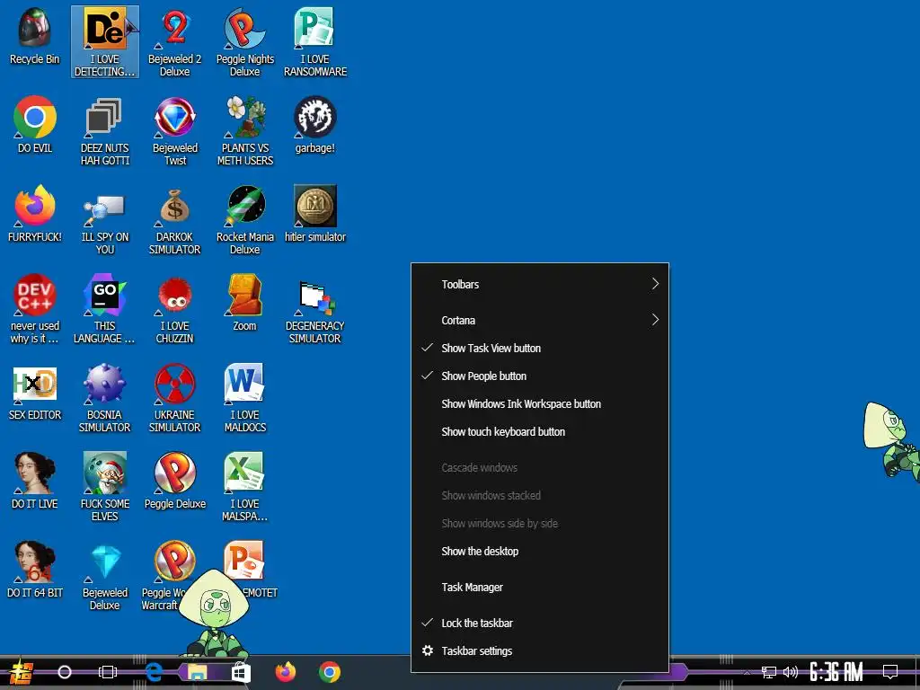
Task: Open the UKRAINE SIMULATOR radiation icon
Action: (175, 398)
